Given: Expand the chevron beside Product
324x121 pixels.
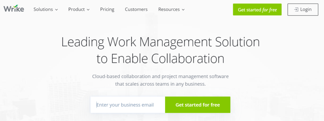Looking at the screenshot, I should [88, 10].
